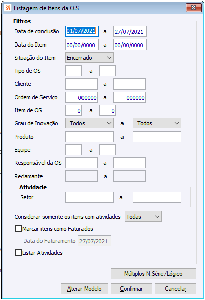Click the second Ordem de Serviço field
The width and height of the screenshot is (205, 300).
pyautogui.click(x=130, y=97)
